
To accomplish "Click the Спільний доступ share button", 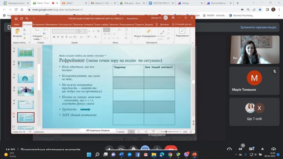I will [183, 24].
